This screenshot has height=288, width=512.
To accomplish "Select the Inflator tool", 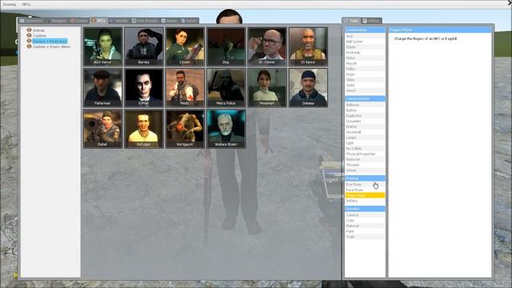I will click(x=365, y=201).
